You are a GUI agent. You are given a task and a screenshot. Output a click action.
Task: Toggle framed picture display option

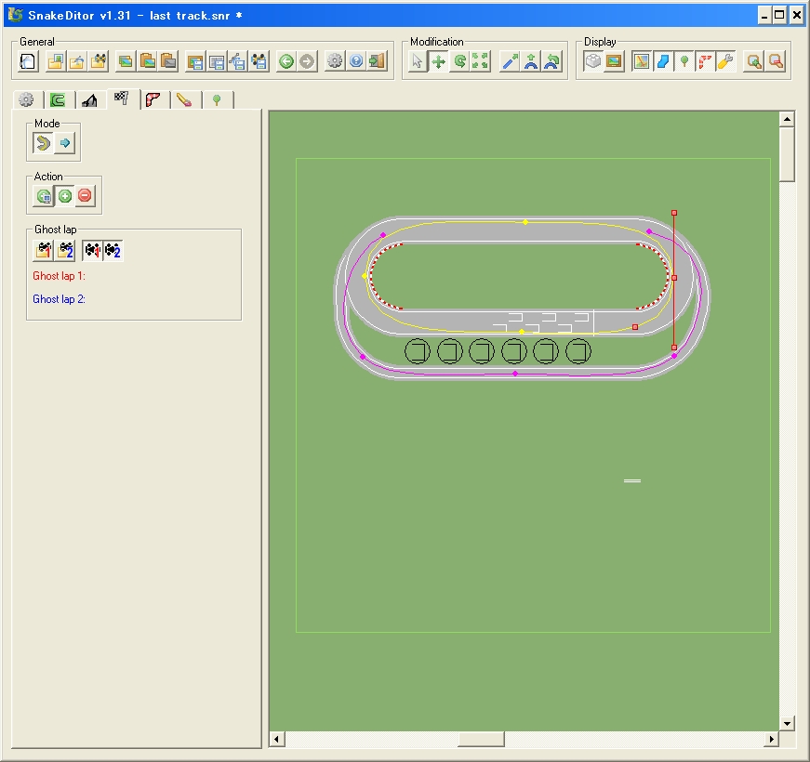pyautogui.click(x=614, y=61)
